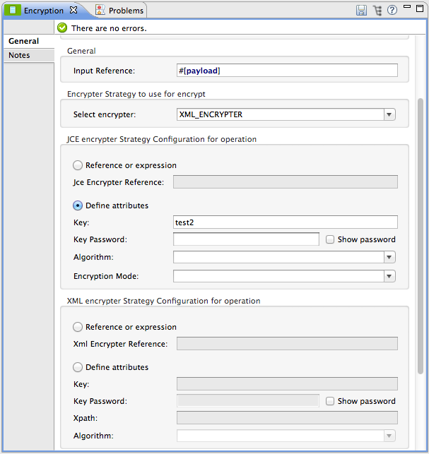Click the 'There are no errors.' message

pyautogui.click(x=109, y=28)
